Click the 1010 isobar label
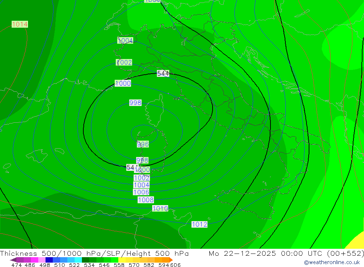The image size is (364, 267). pos(160,208)
